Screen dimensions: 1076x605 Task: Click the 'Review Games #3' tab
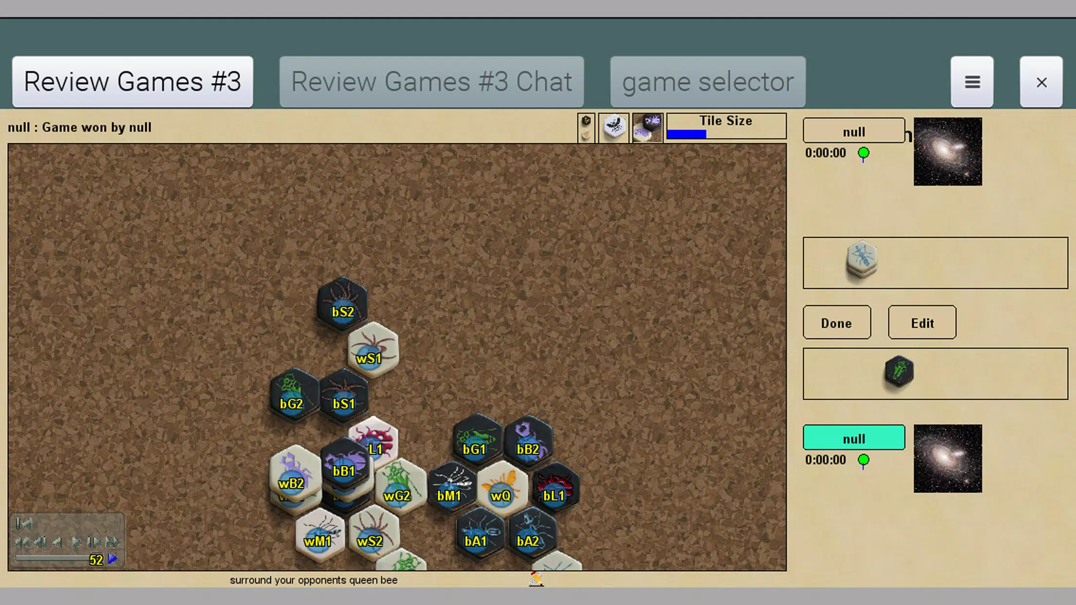pyautogui.click(x=132, y=81)
